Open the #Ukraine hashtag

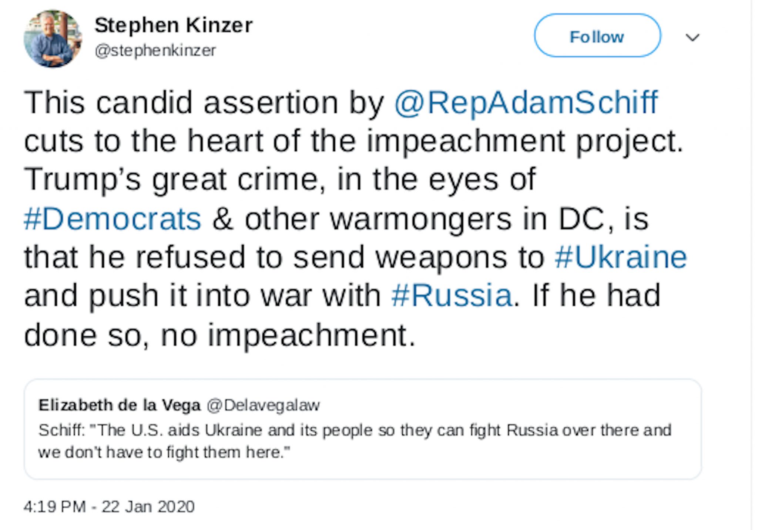point(621,257)
